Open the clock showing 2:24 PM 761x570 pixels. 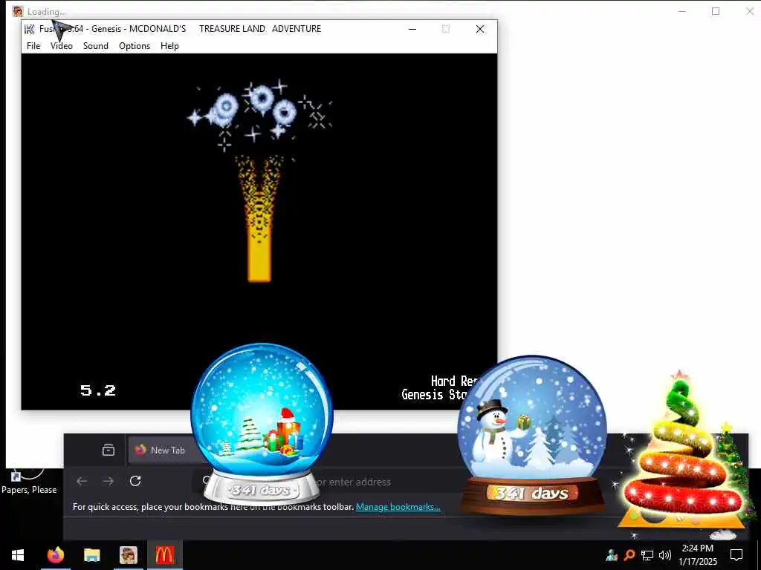click(x=697, y=555)
